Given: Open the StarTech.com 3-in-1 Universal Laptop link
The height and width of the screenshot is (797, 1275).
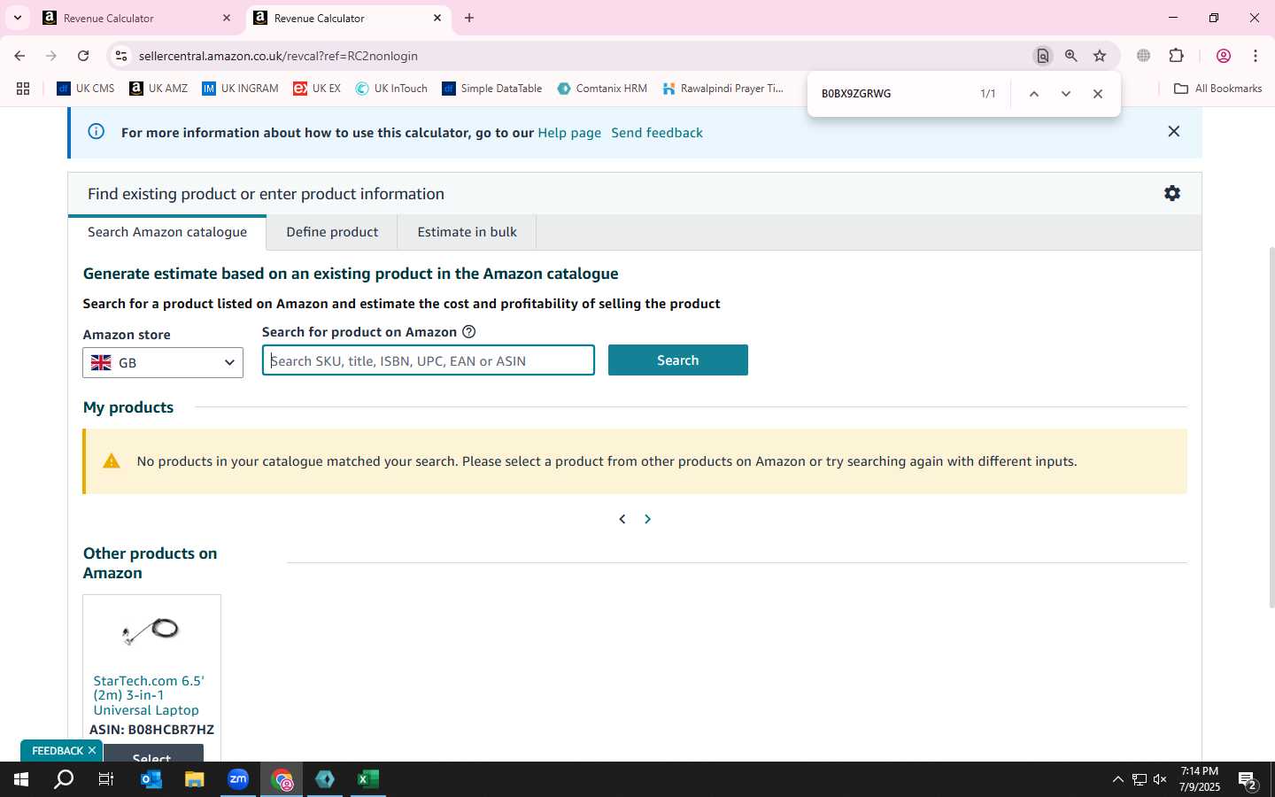Looking at the screenshot, I should click(x=149, y=695).
